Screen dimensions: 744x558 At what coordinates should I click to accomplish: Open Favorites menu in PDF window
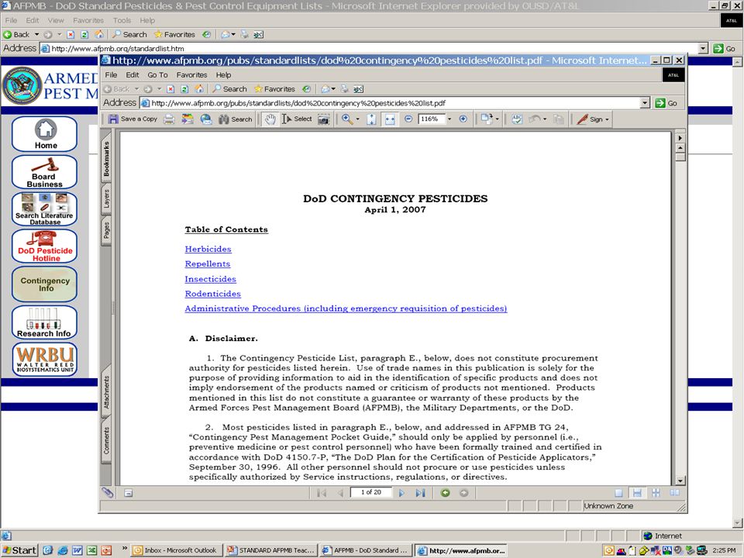click(x=191, y=75)
